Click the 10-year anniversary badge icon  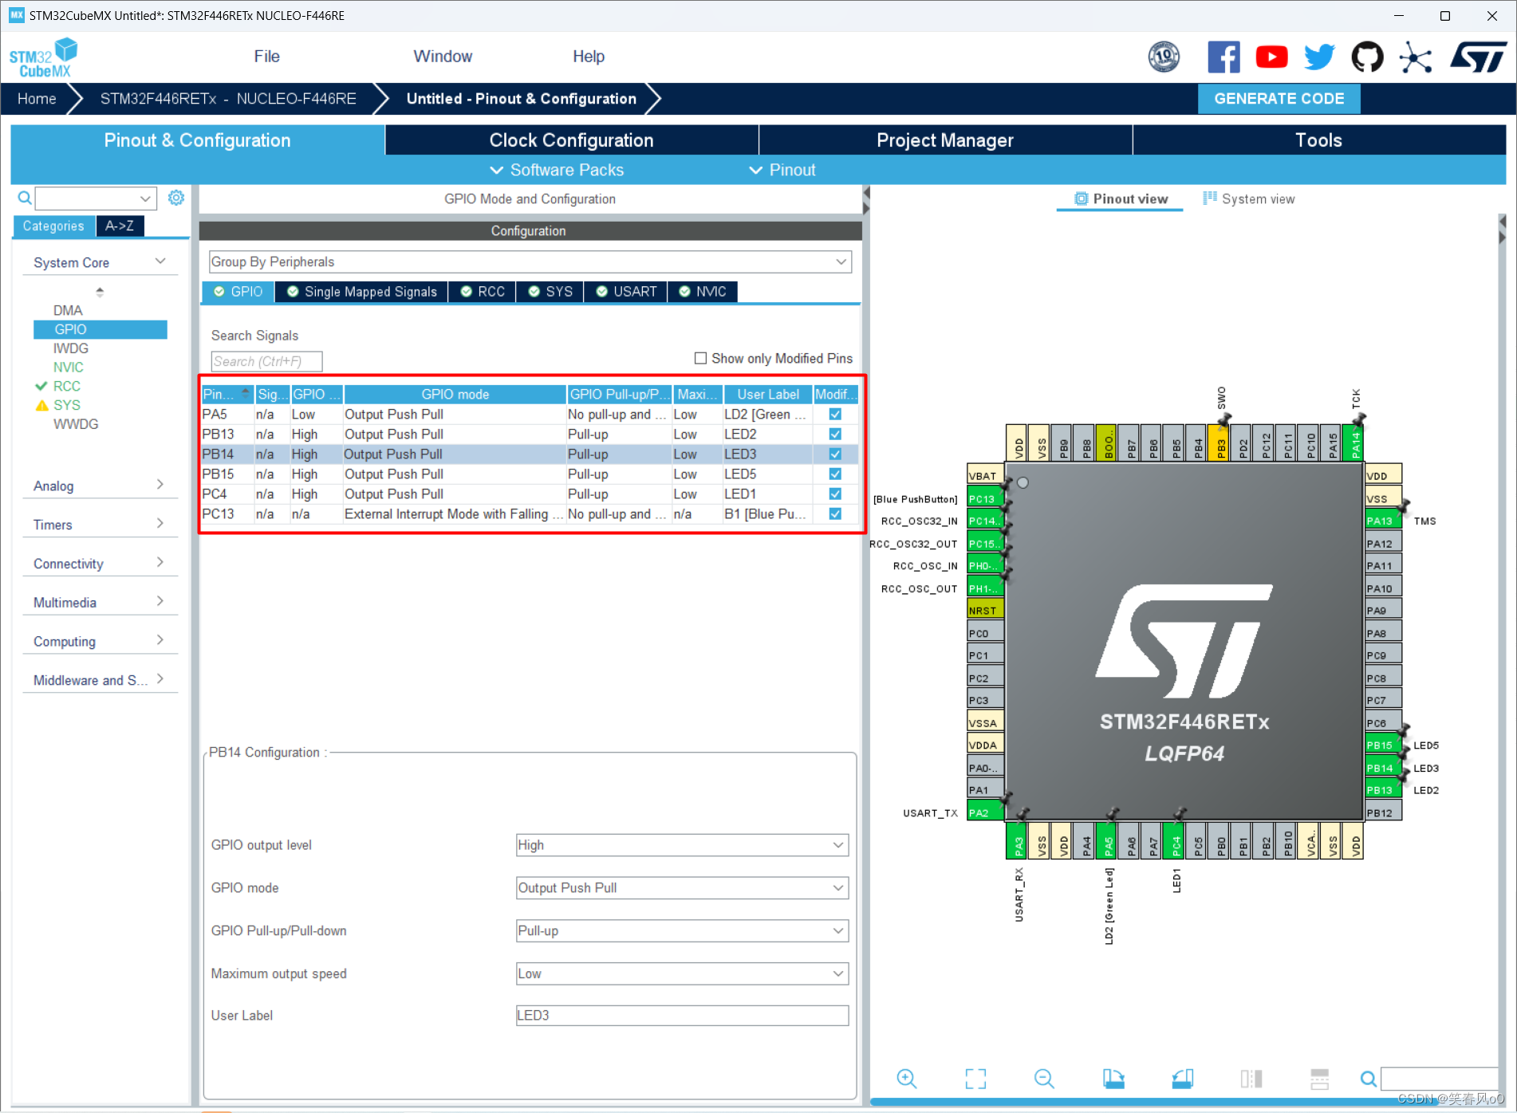[1164, 57]
